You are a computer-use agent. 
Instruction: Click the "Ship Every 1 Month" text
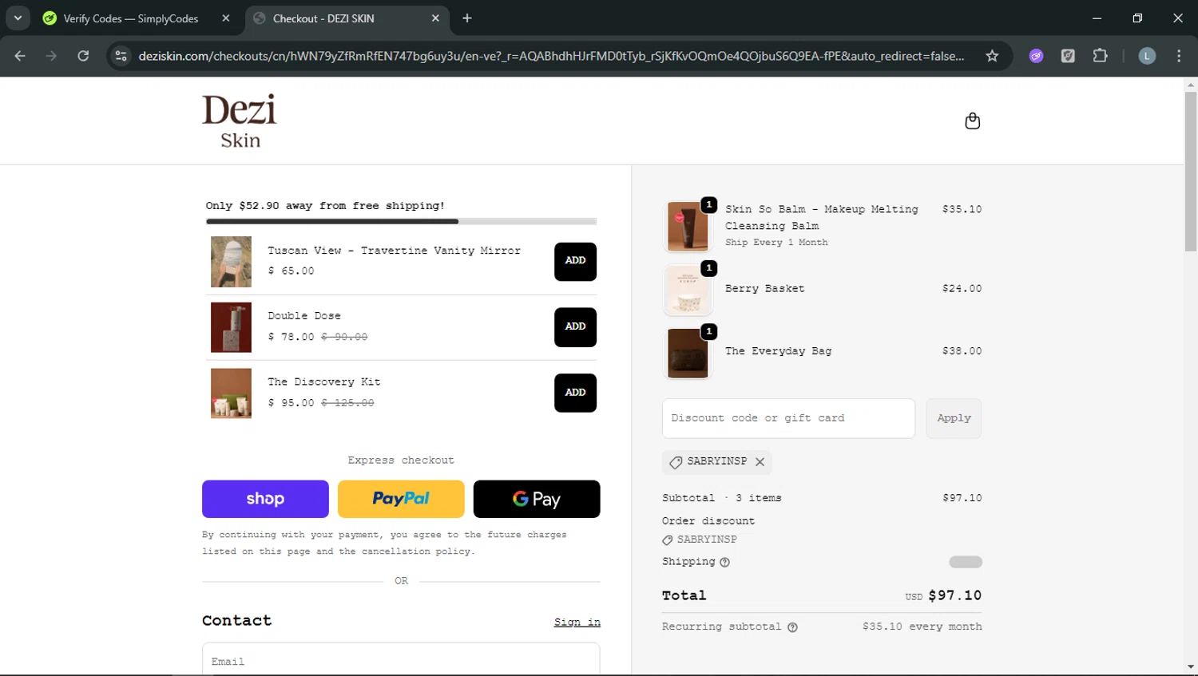point(776,243)
